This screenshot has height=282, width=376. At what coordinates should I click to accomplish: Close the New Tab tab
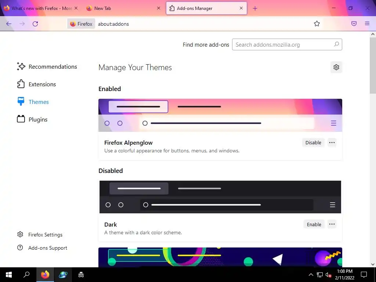click(x=159, y=8)
